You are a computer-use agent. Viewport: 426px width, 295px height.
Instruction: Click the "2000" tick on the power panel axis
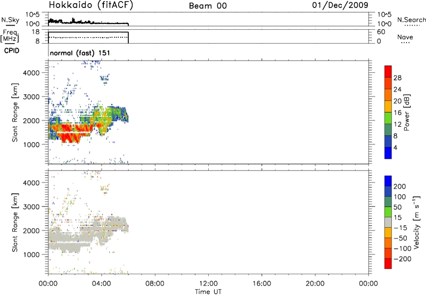pyautogui.click(x=31, y=120)
